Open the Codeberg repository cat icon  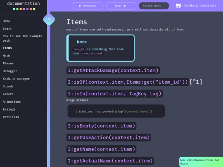pos(178,6)
